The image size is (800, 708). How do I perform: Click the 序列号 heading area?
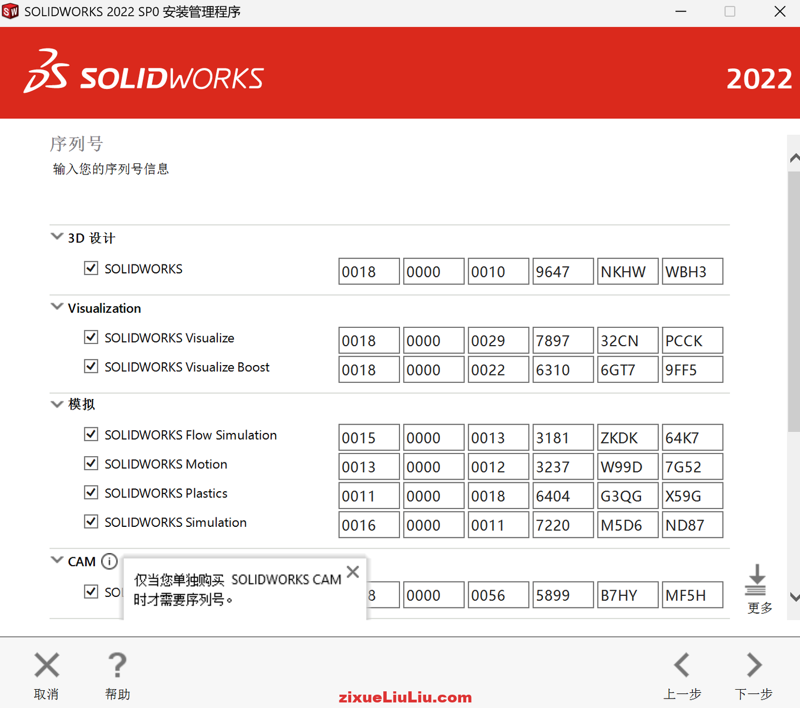coord(76,143)
